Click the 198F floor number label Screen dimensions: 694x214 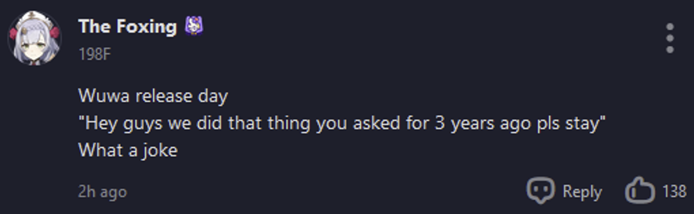coord(94,54)
